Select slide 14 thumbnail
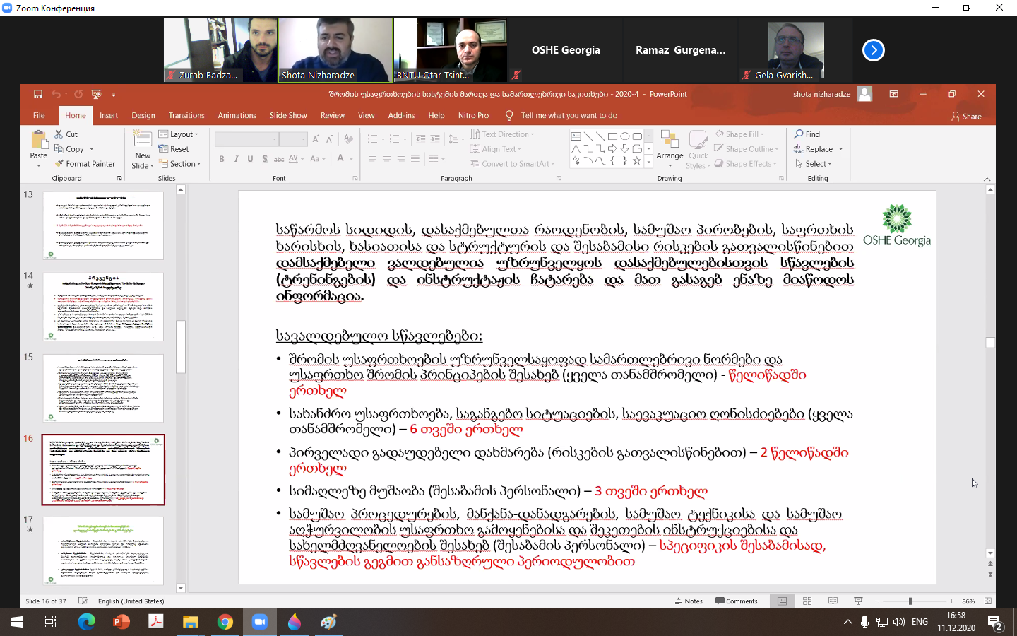 click(103, 307)
